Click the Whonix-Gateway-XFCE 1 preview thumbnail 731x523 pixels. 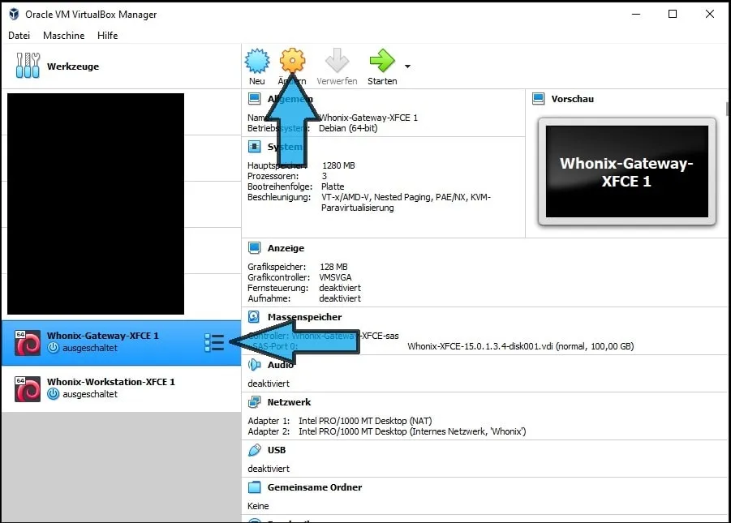[x=626, y=172]
